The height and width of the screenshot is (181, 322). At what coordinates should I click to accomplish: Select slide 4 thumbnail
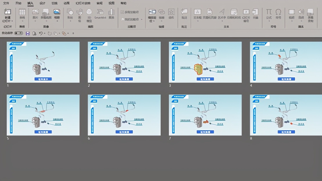pyautogui.click(x=286, y=62)
